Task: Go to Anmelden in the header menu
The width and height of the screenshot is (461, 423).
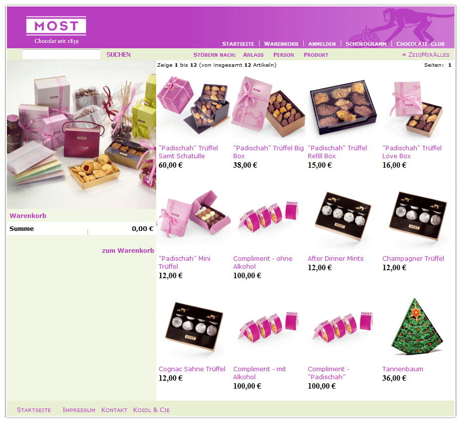Action: (x=322, y=44)
